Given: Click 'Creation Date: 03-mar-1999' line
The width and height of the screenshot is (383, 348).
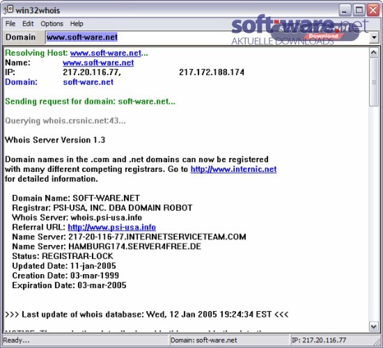Looking at the screenshot, I should tap(65, 276).
